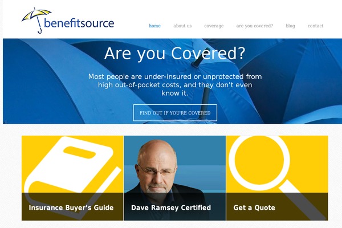
Task: Open the Insurance Buyer's Guide caption
Action: tap(71, 207)
